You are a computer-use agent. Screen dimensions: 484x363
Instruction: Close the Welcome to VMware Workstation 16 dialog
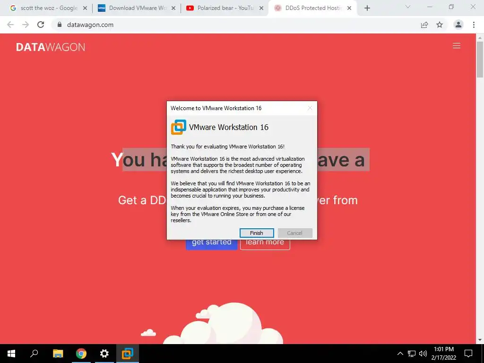(310, 108)
